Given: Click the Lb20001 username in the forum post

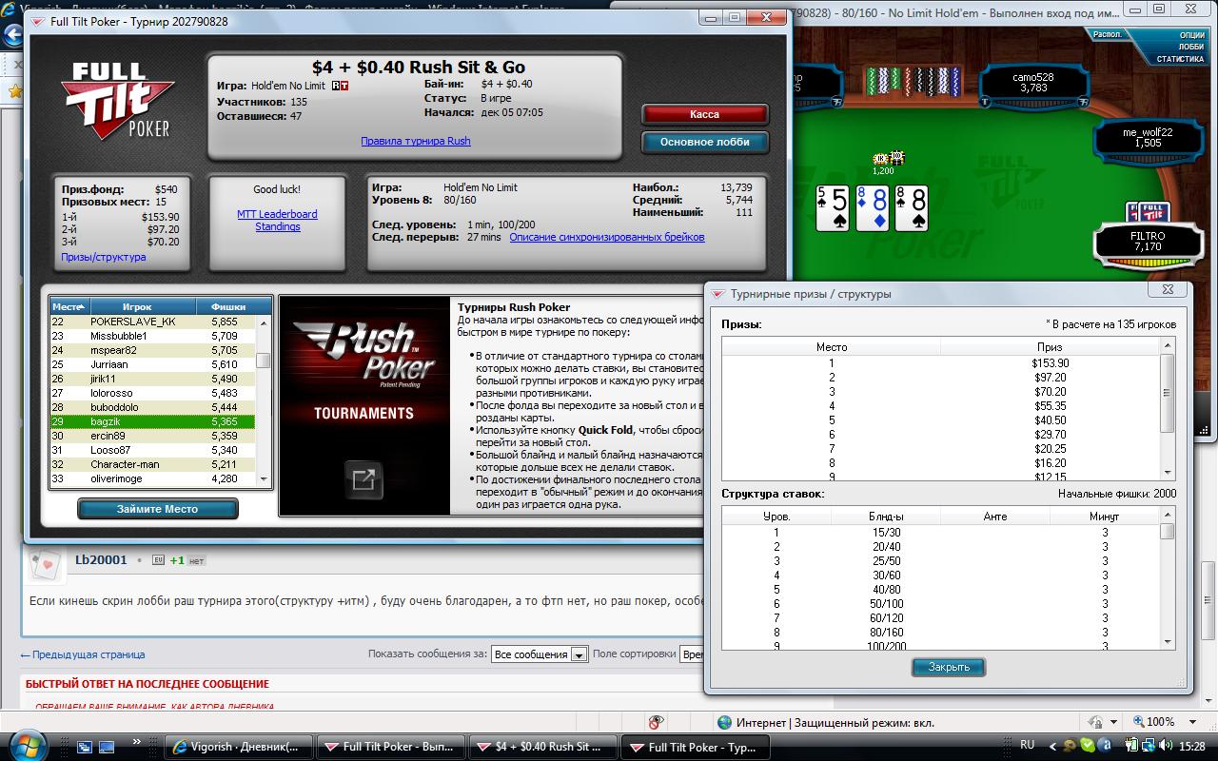Looking at the screenshot, I should coord(101,560).
